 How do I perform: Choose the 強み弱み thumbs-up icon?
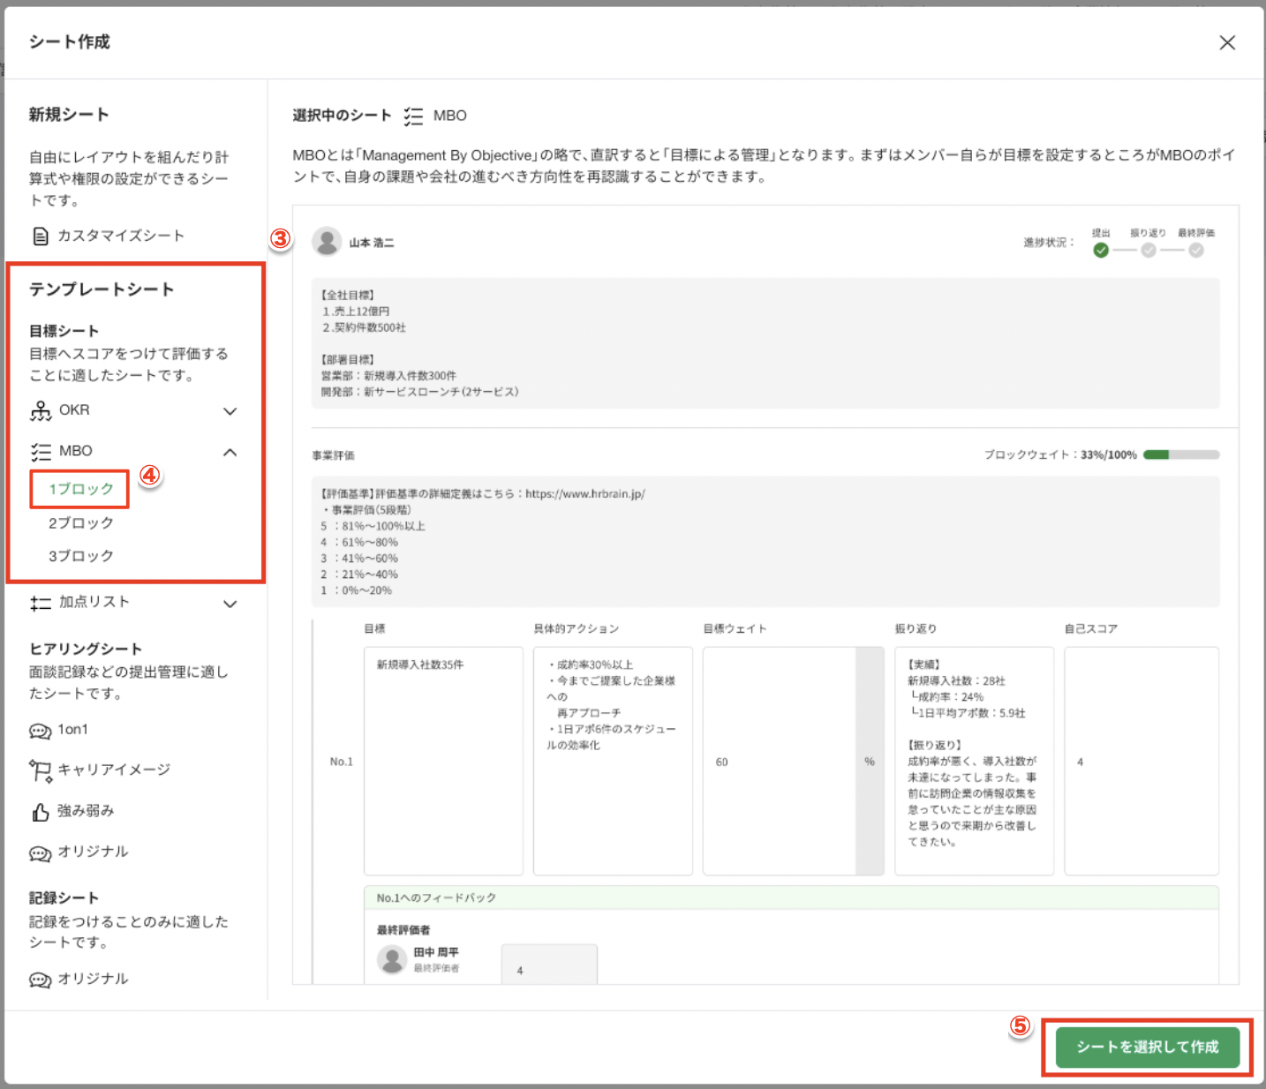click(41, 812)
